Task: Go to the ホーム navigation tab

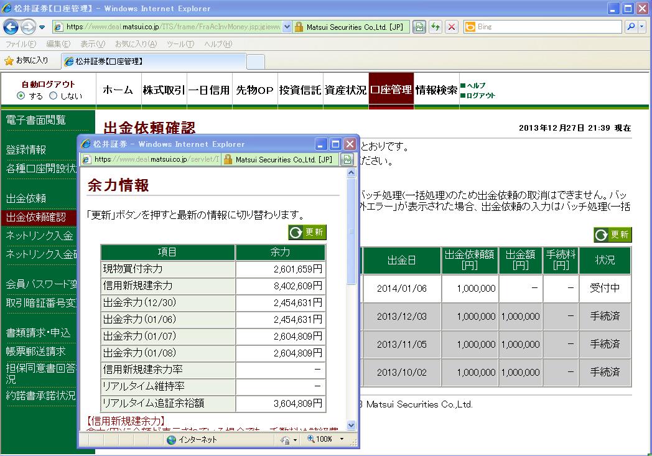Action: [118, 90]
